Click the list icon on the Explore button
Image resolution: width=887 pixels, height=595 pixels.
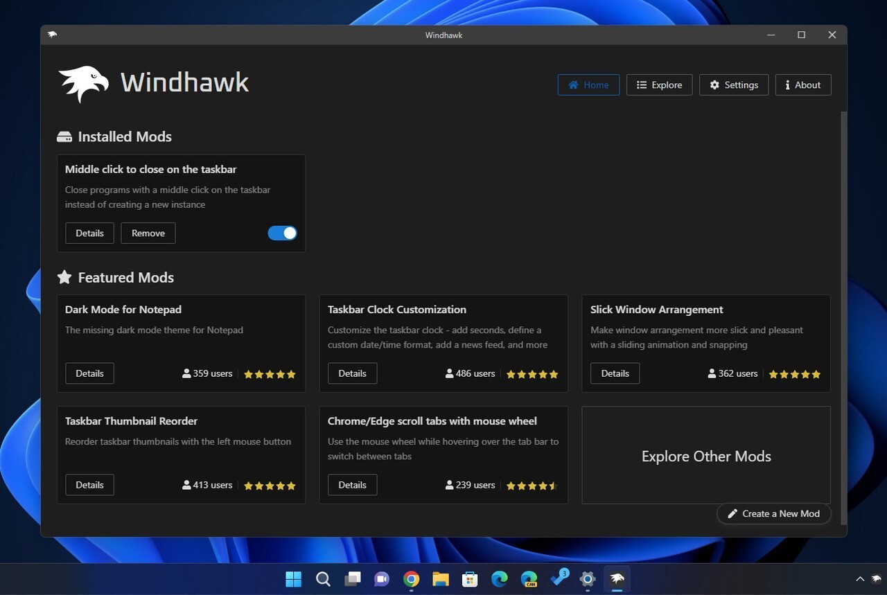(x=641, y=85)
